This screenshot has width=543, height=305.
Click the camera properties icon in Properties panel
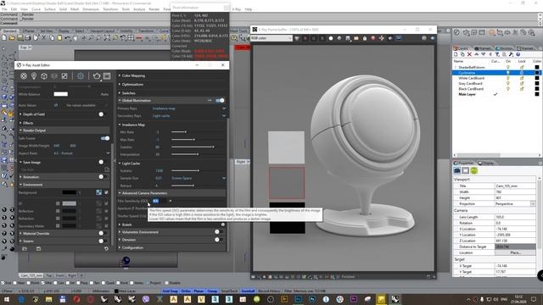(x=457, y=170)
